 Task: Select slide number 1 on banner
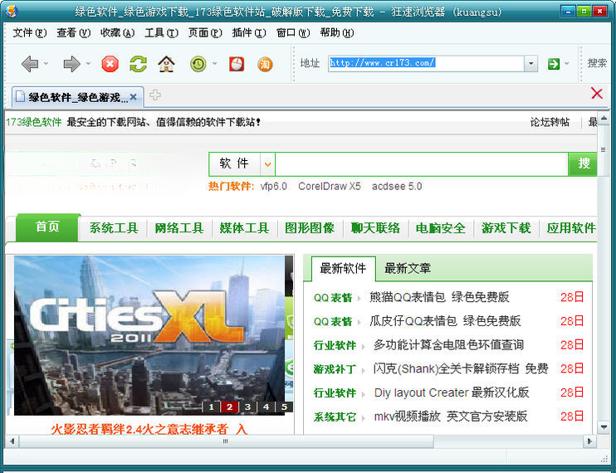tap(212, 407)
